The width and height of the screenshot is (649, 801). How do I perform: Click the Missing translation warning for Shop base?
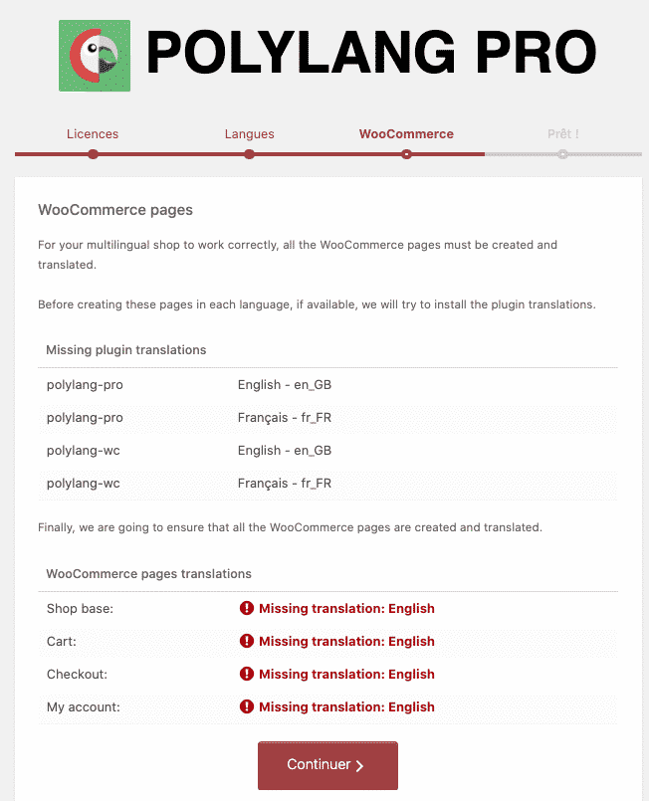coord(346,608)
